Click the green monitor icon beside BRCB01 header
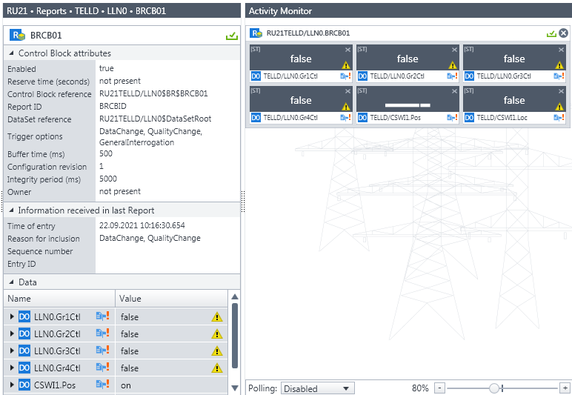Viewport: 572px width, 395px height. point(231,36)
